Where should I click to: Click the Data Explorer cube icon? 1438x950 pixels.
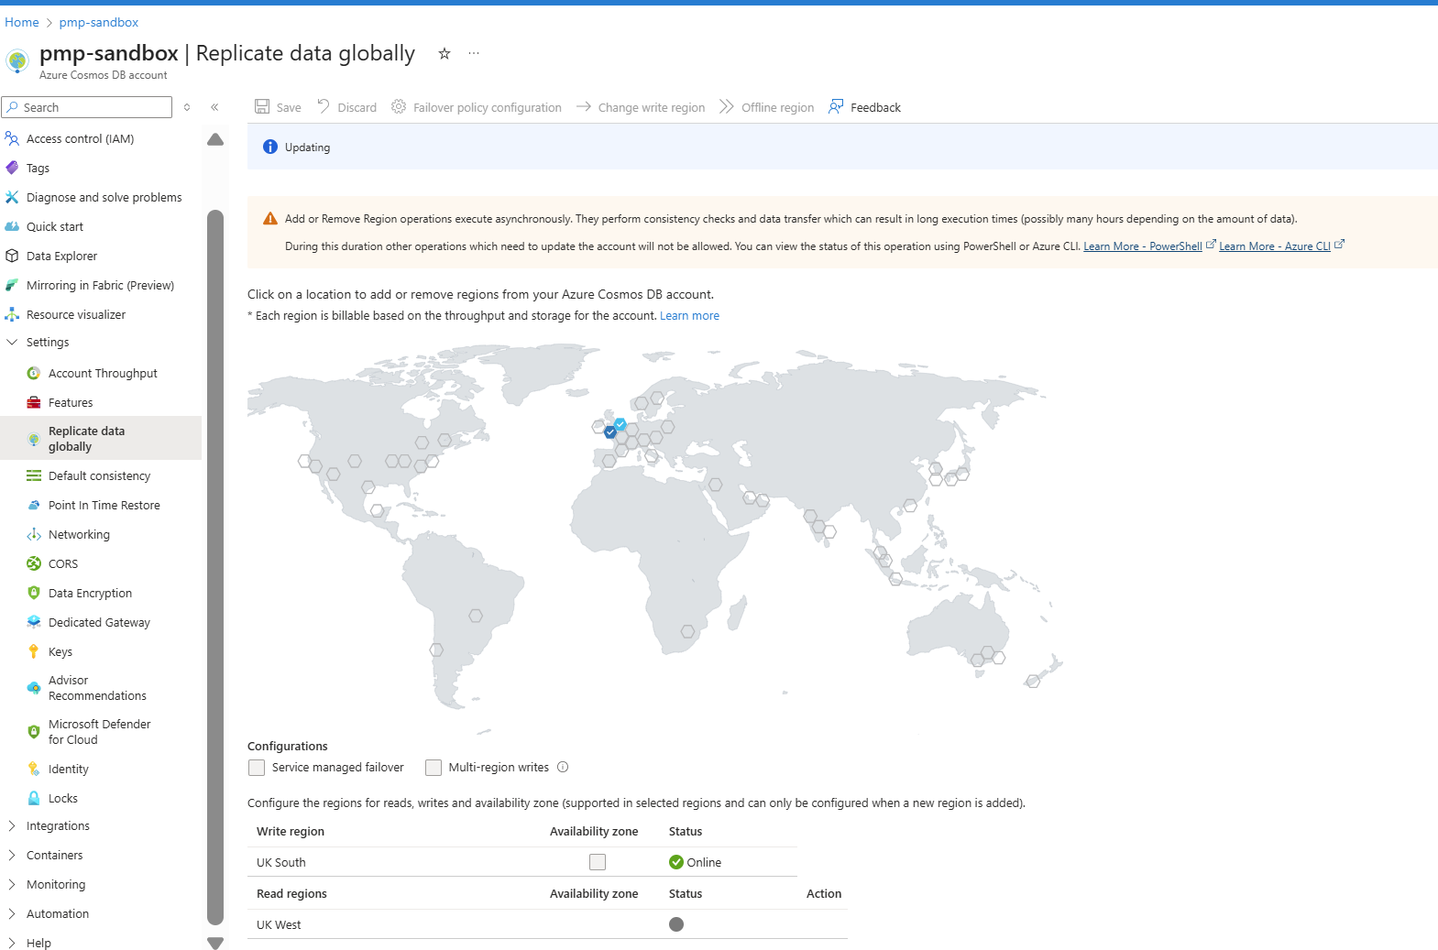(12, 256)
